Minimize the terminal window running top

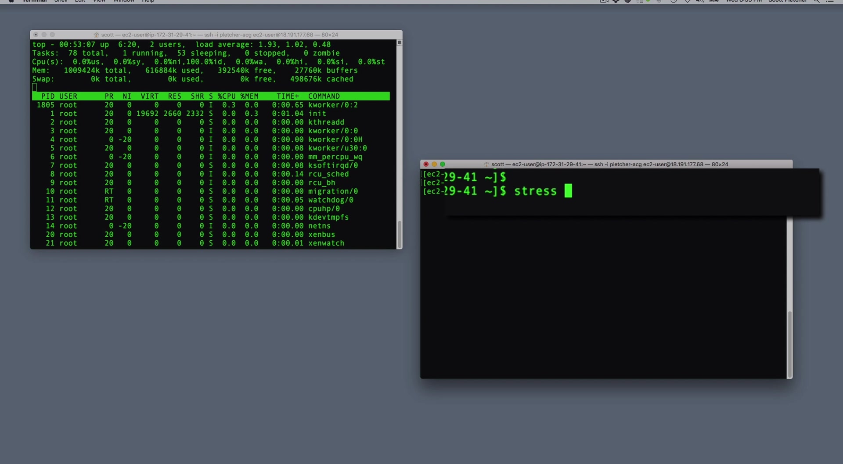point(44,35)
